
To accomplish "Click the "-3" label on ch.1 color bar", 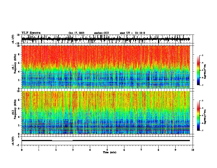I will point(202,55).
